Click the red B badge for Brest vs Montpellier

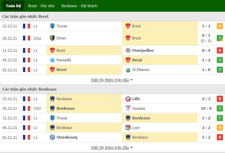click(x=220, y=50)
